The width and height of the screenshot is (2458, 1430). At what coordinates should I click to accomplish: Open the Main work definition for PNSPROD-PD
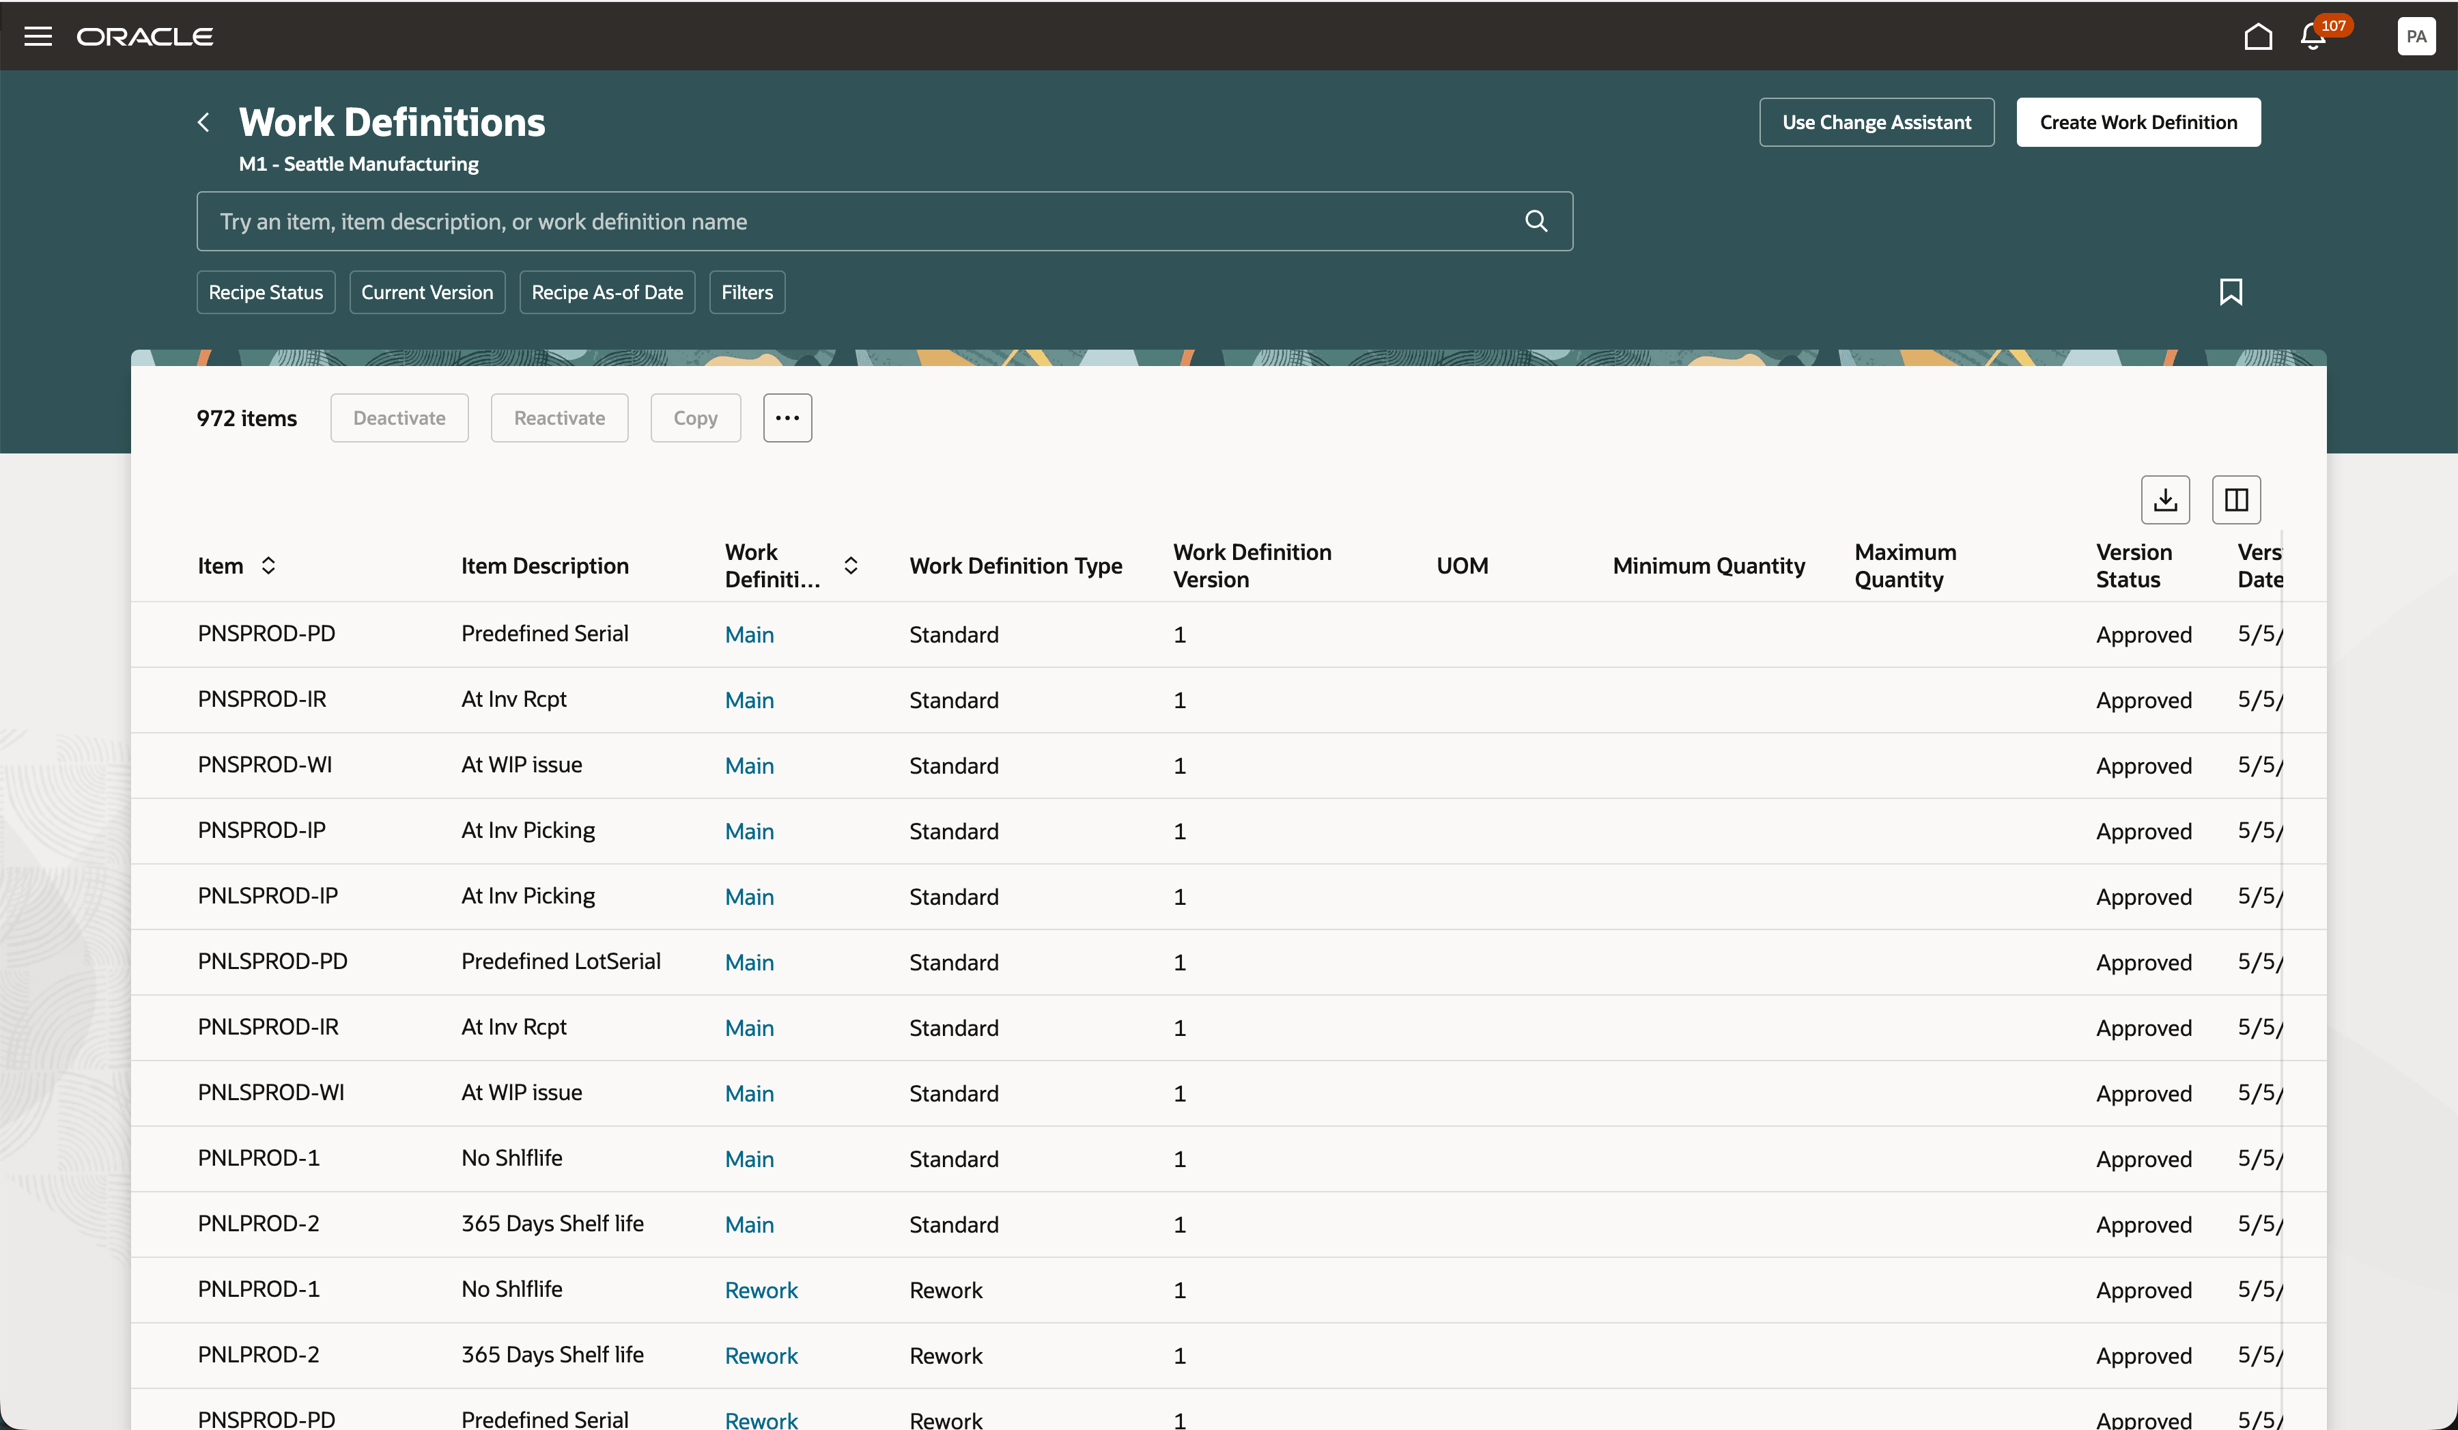pos(749,634)
